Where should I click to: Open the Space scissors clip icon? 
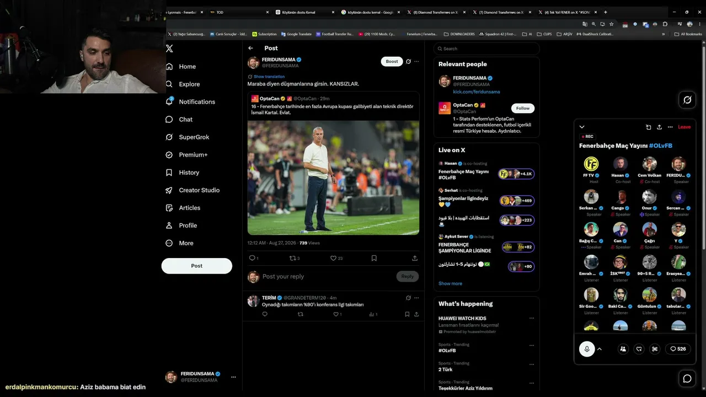point(655,349)
